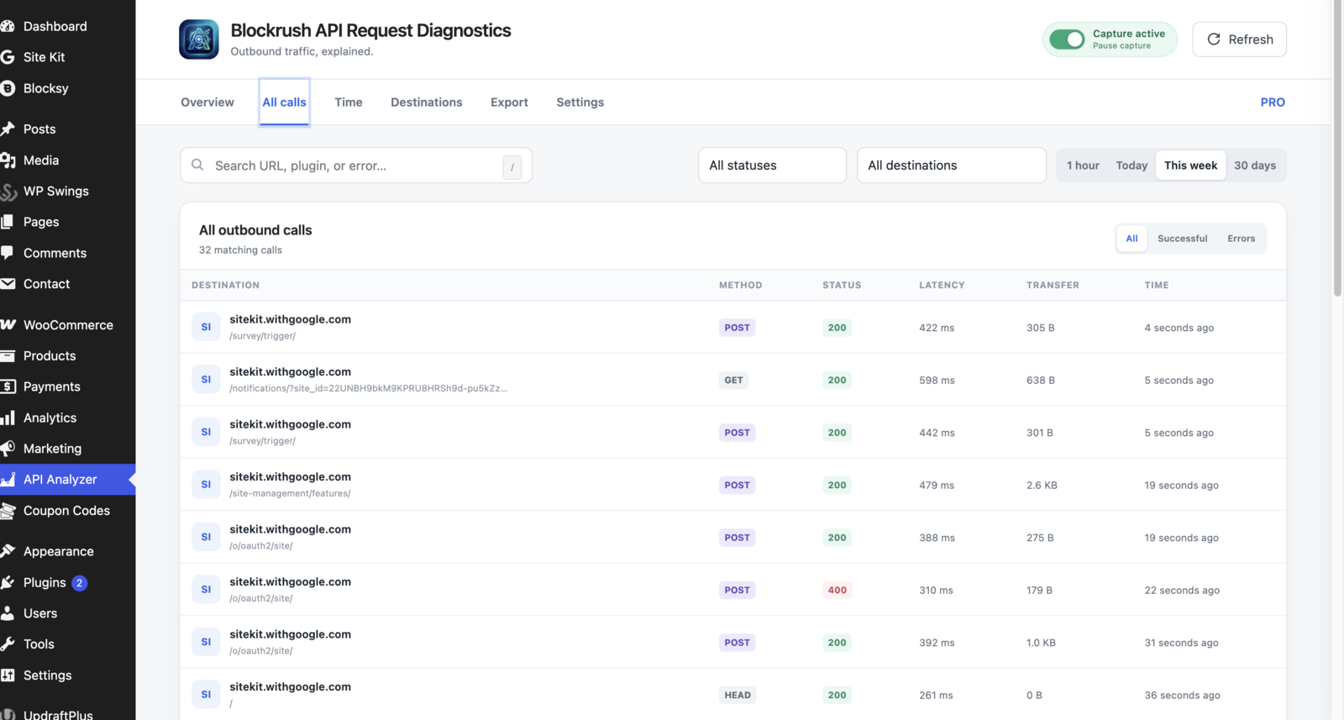Click the LATENCY column header
The width and height of the screenshot is (1344, 720).
coord(942,286)
